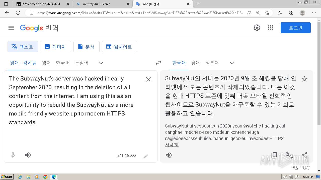Launch Chrome from taskbar
The height and width of the screenshot is (180, 321).
45,177
